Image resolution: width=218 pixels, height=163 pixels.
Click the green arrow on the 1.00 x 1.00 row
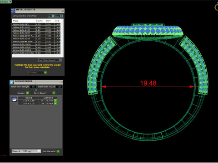click(55, 104)
